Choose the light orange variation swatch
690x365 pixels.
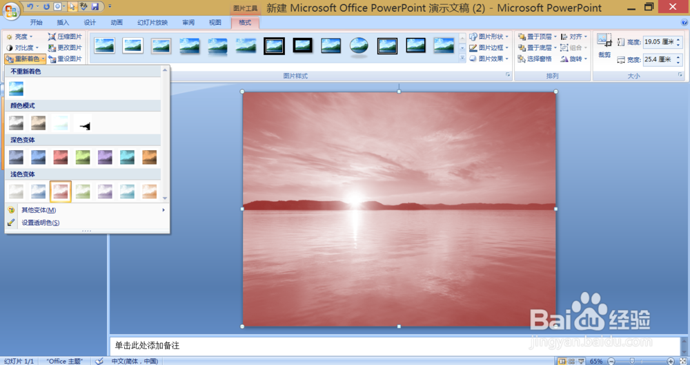click(x=149, y=191)
